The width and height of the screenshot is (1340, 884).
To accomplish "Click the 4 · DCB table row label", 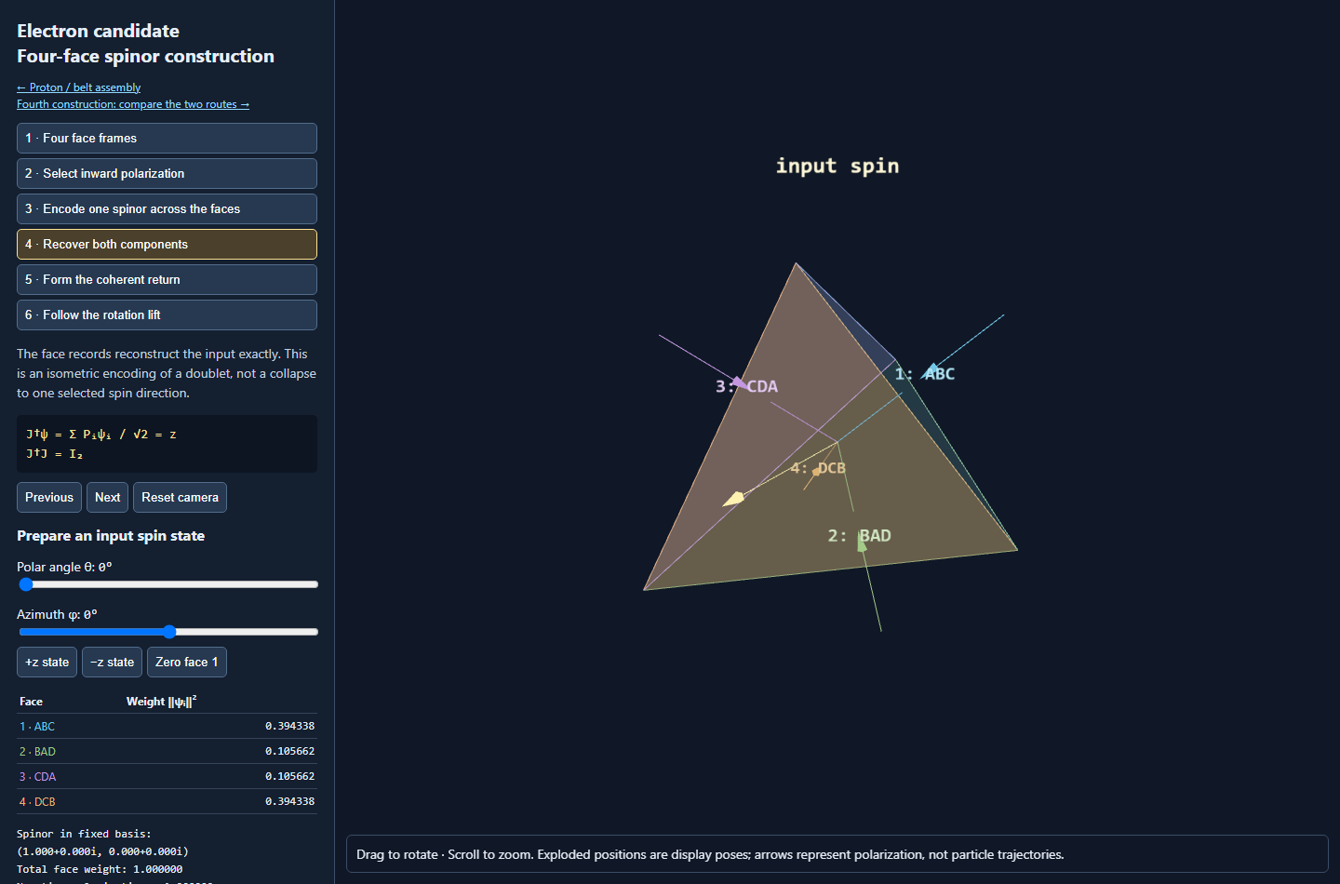I will pyautogui.click(x=37, y=801).
